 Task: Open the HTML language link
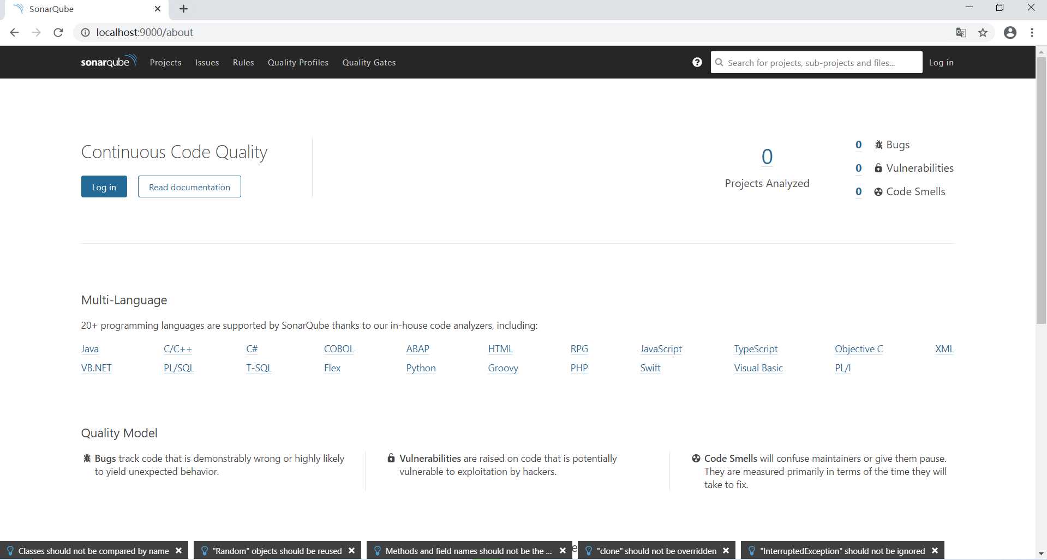500,349
